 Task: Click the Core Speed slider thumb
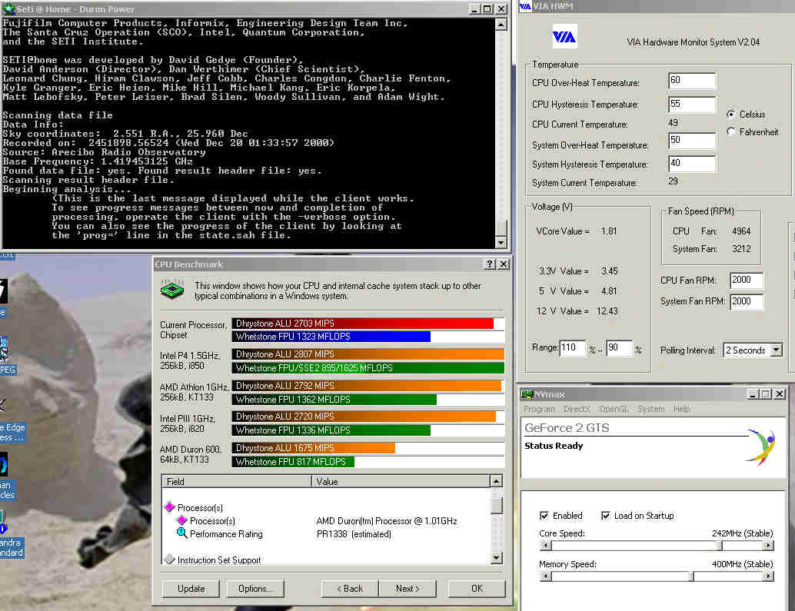coord(720,546)
